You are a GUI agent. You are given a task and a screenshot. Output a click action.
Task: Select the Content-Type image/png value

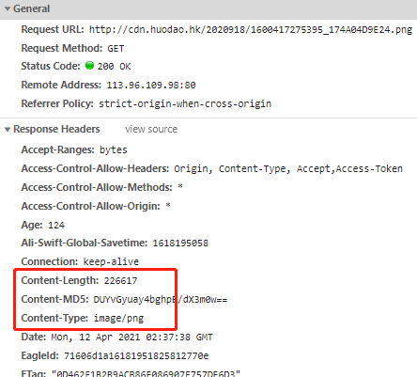[118, 319]
